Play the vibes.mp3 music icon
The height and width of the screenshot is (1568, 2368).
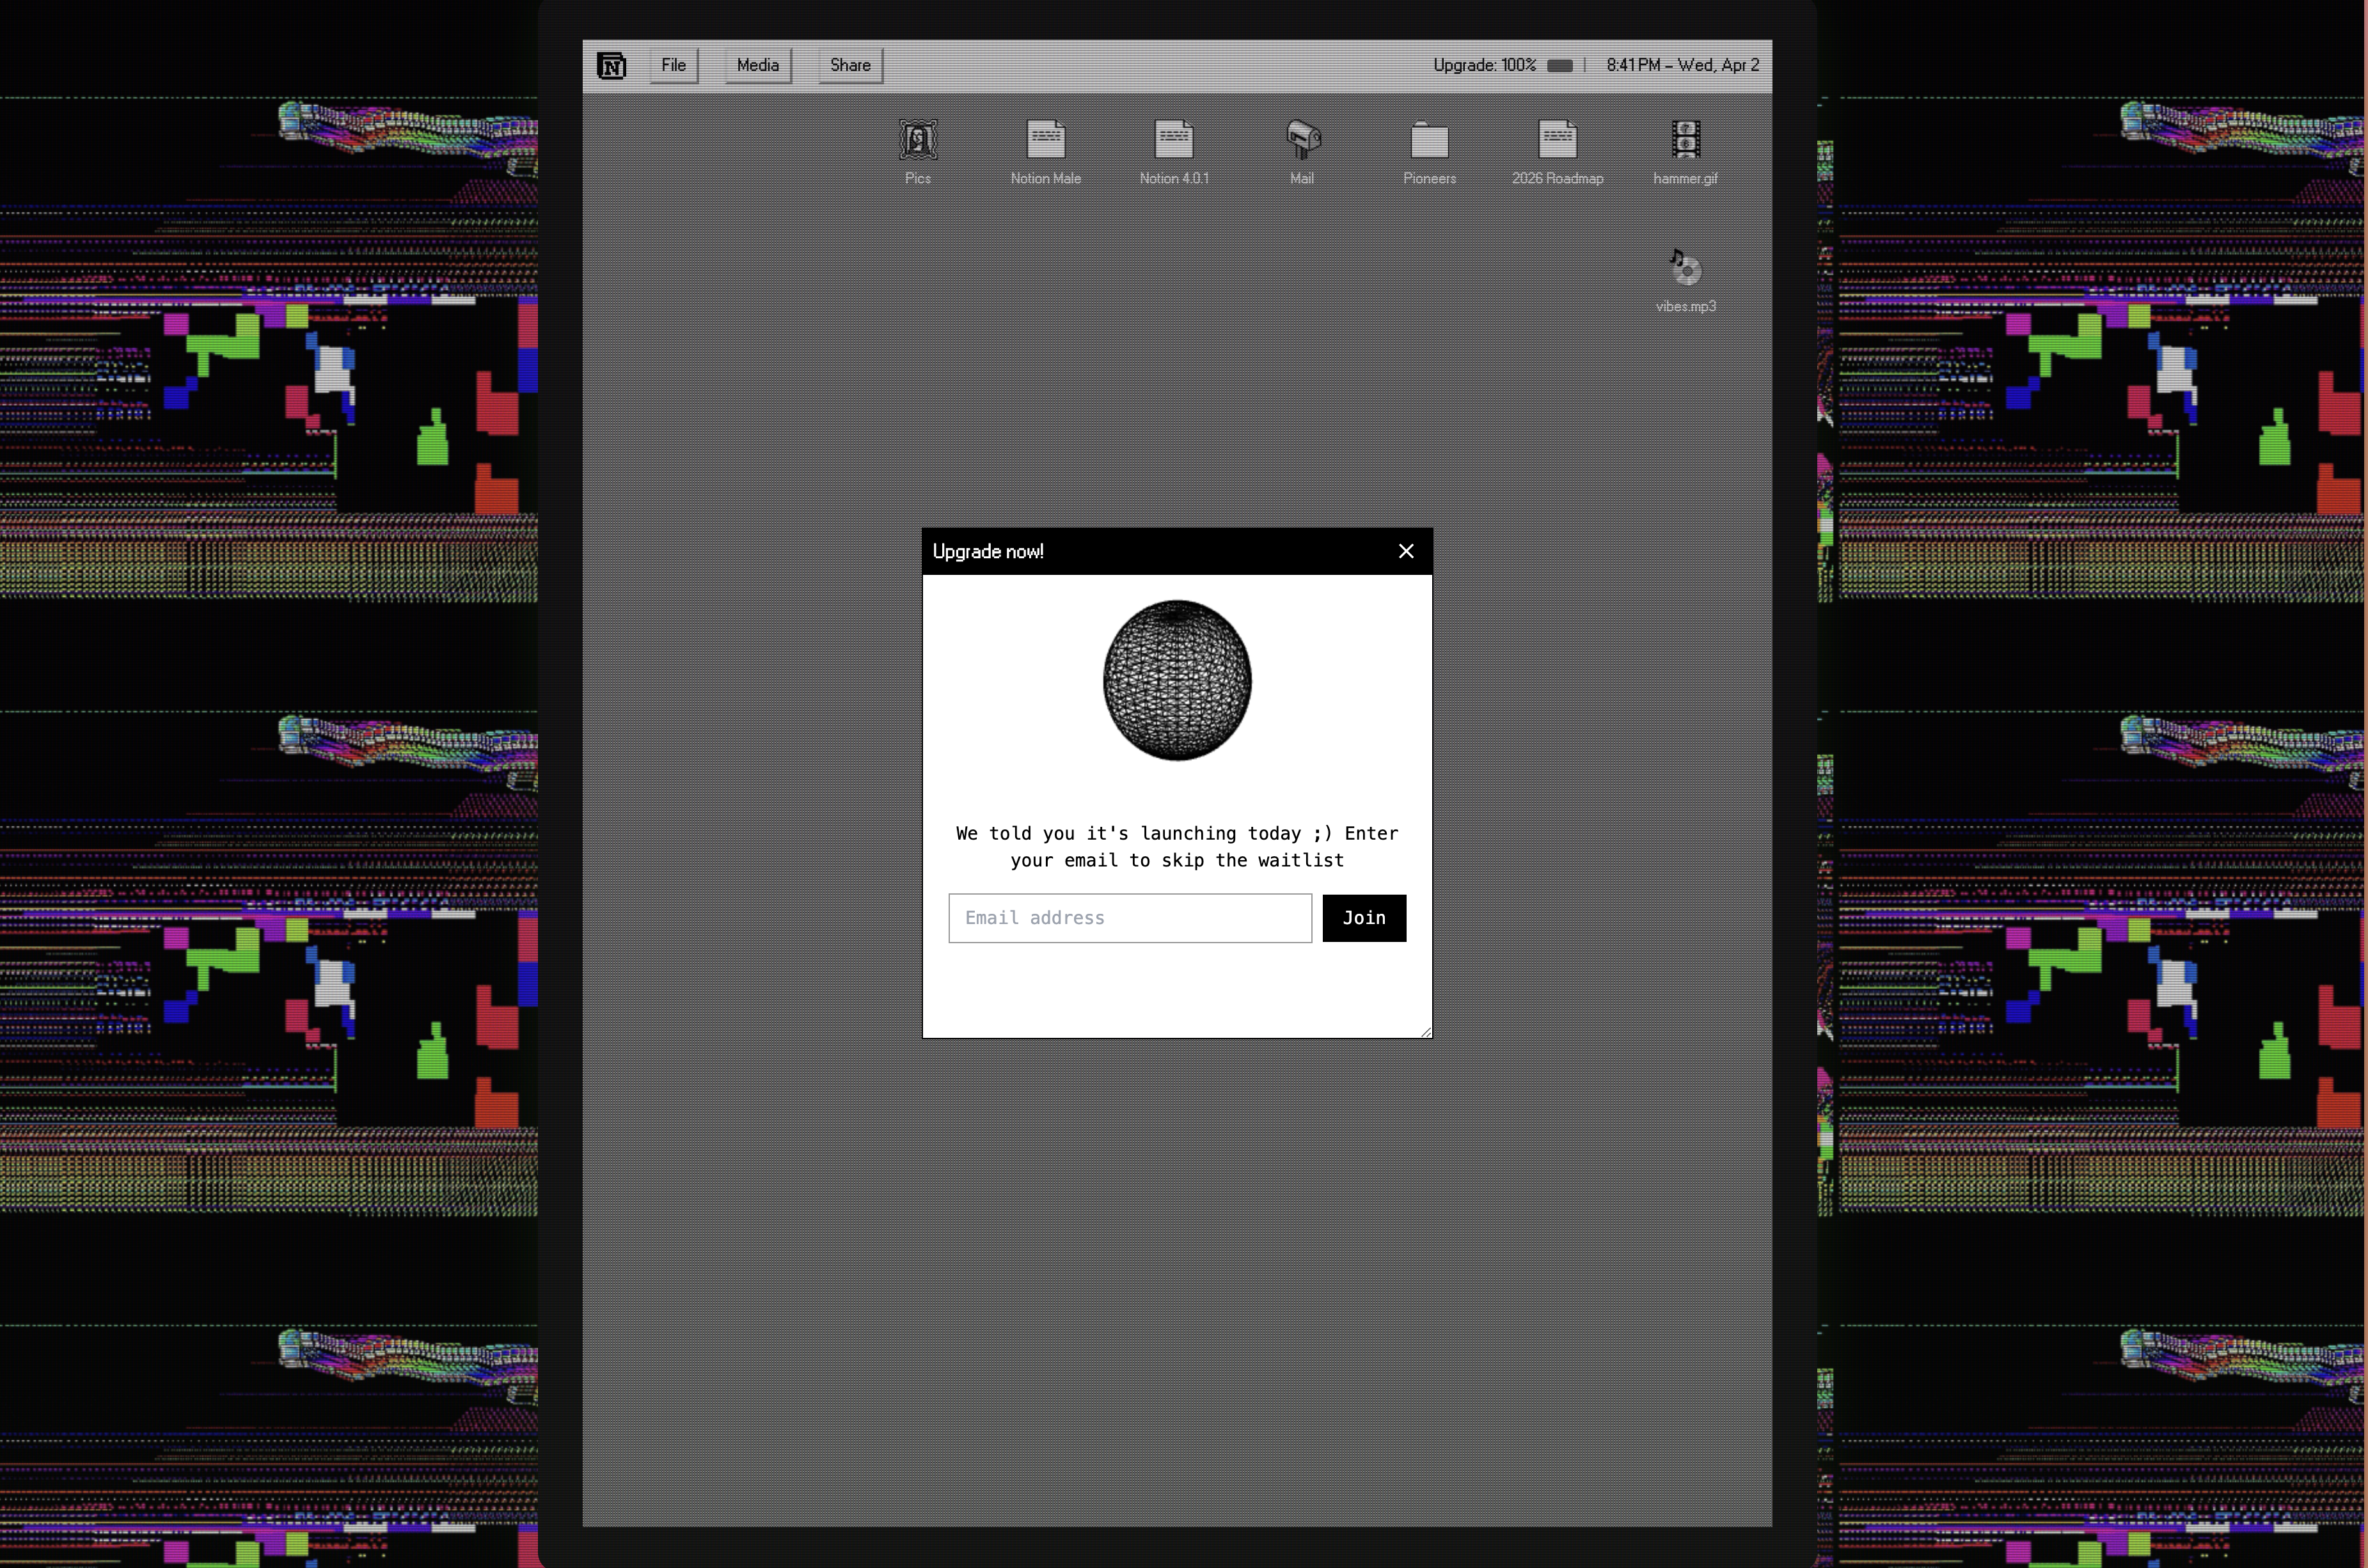coord(1685,269)
